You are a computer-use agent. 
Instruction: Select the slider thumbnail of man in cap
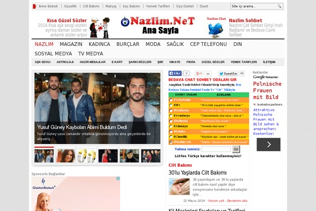(x=130, y=156)
